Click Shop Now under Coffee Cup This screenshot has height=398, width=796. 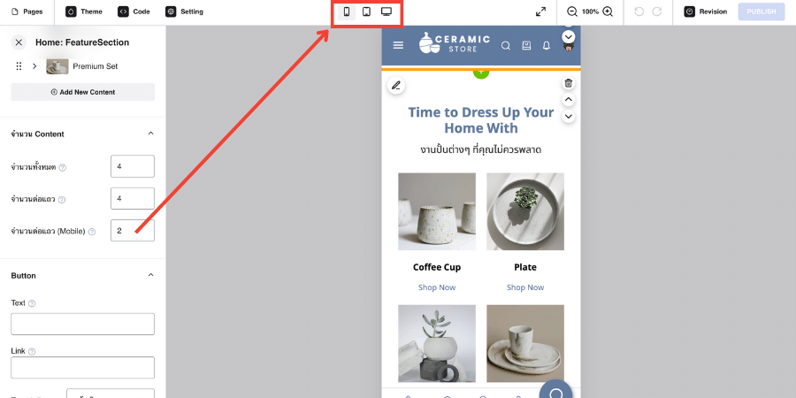pos(437,287)
